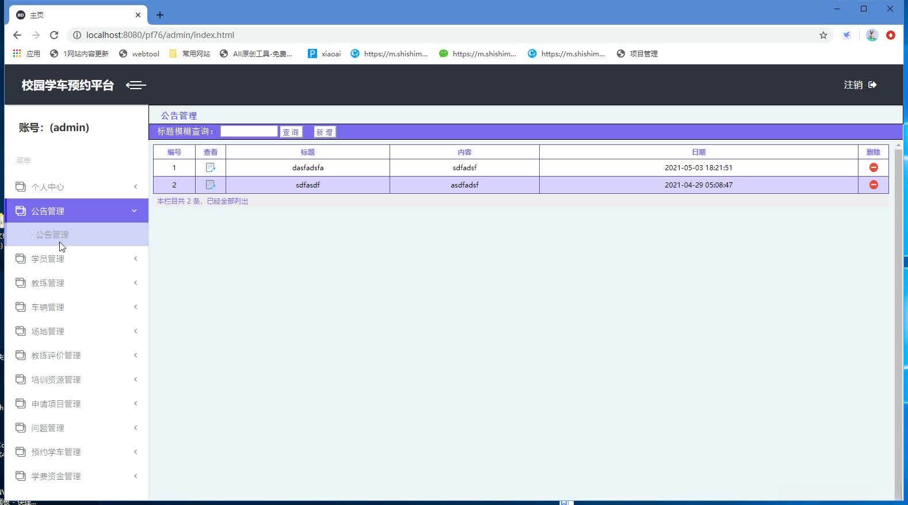Expand the 教练管理 menu chevron

click(x=135, y=282)
